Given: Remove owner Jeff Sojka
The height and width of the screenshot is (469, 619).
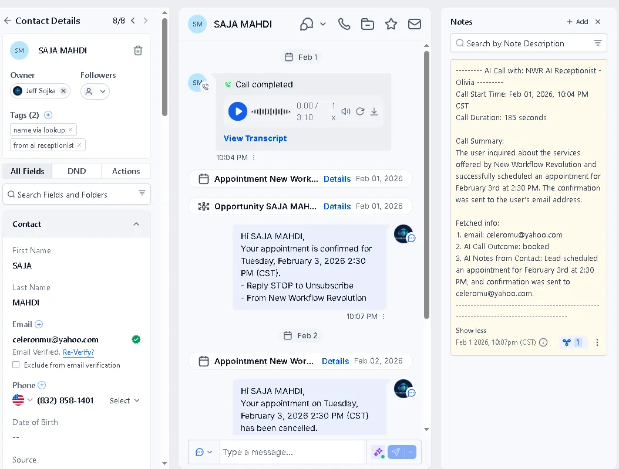Looking at the screenshot, I should pyautogui.click(x=63, y=91).
